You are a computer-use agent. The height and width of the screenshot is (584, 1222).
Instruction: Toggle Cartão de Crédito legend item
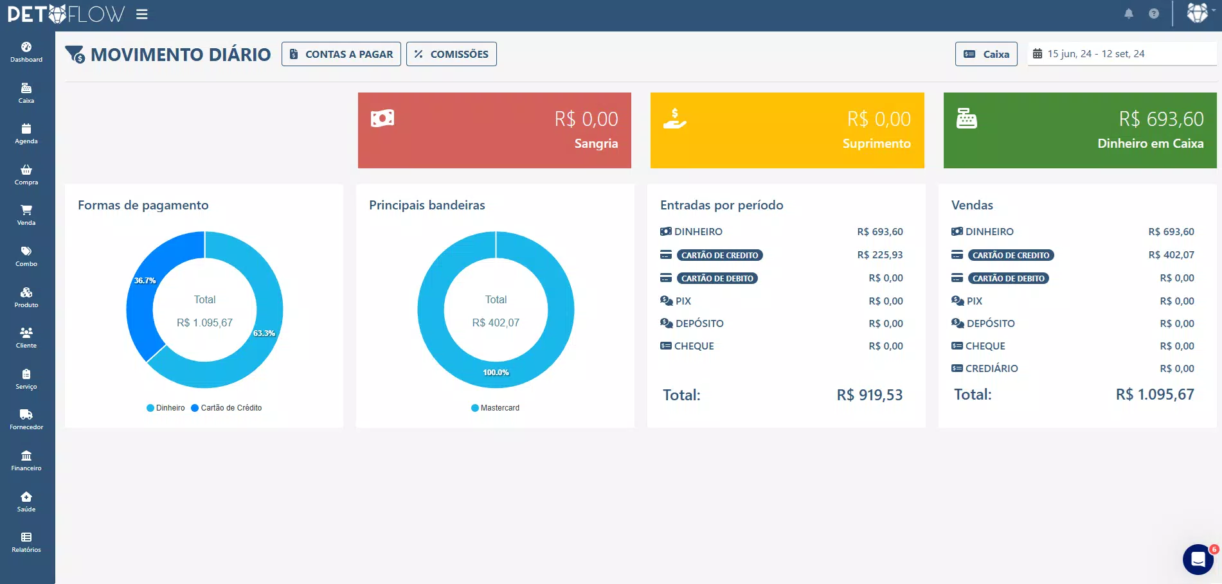(x=226, y=408)
